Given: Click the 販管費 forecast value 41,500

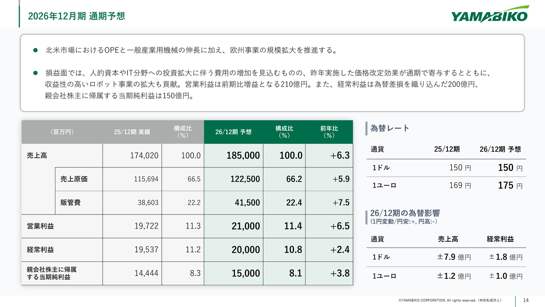Looking at the screenshot, I should tap(247, 203).
